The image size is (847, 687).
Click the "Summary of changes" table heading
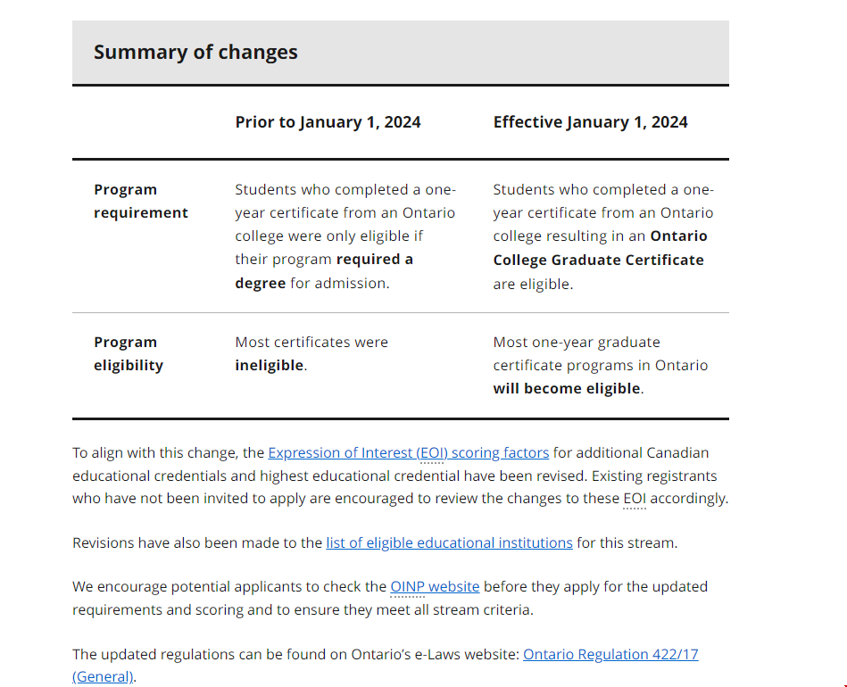click(195, 52)
